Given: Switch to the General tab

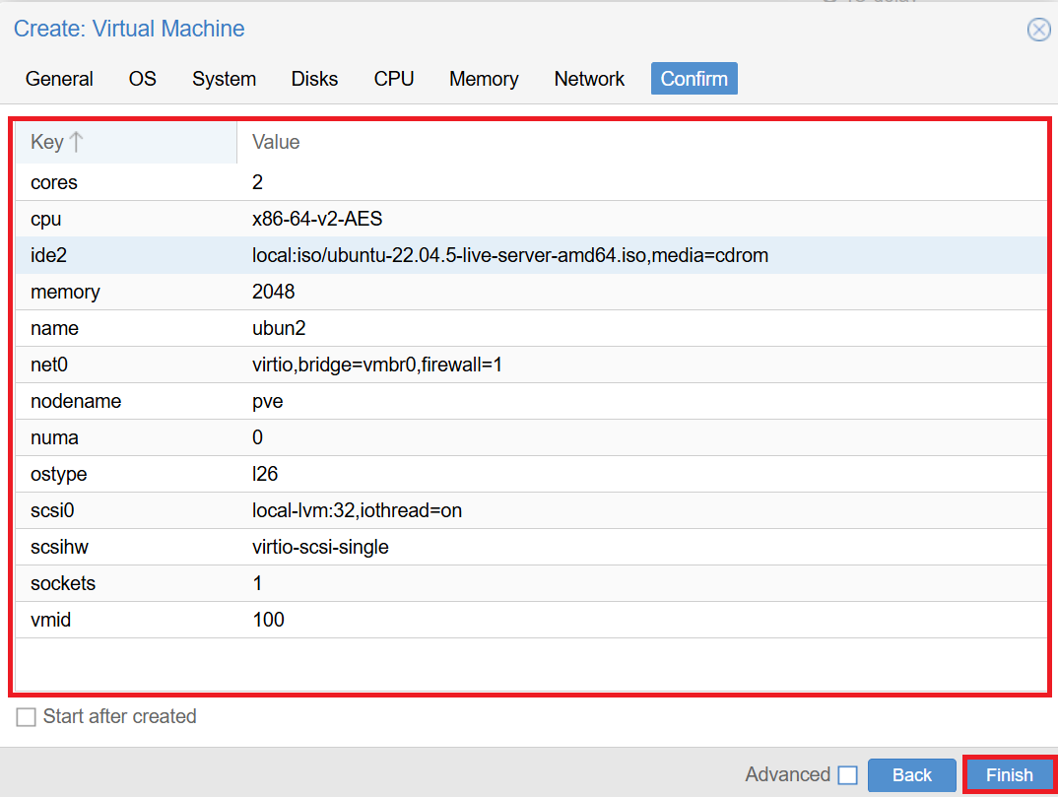Looking at the screenshot, I should click(59, 79).
